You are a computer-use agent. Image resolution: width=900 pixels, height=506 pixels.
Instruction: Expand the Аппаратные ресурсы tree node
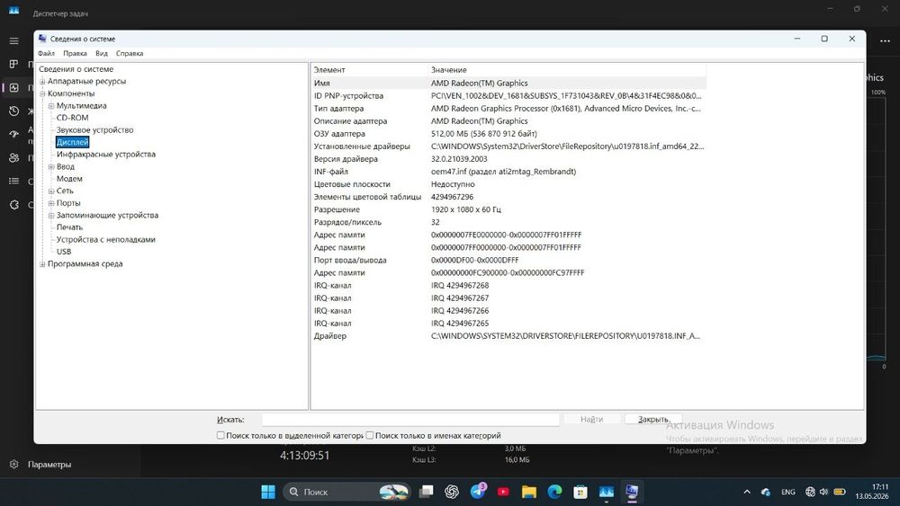point(42,82)
